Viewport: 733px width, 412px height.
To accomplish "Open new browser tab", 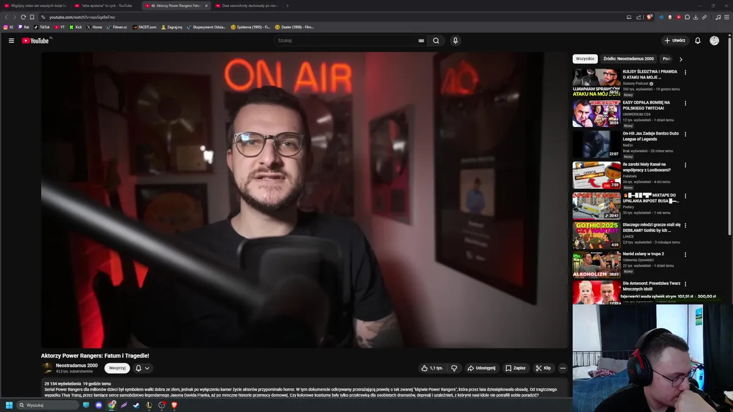I will [x=287, y=6].
